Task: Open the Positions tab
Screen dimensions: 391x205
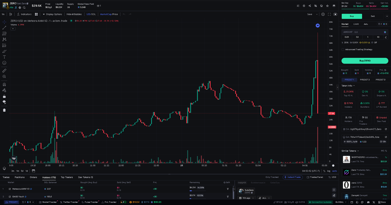Action: [20, 177]
